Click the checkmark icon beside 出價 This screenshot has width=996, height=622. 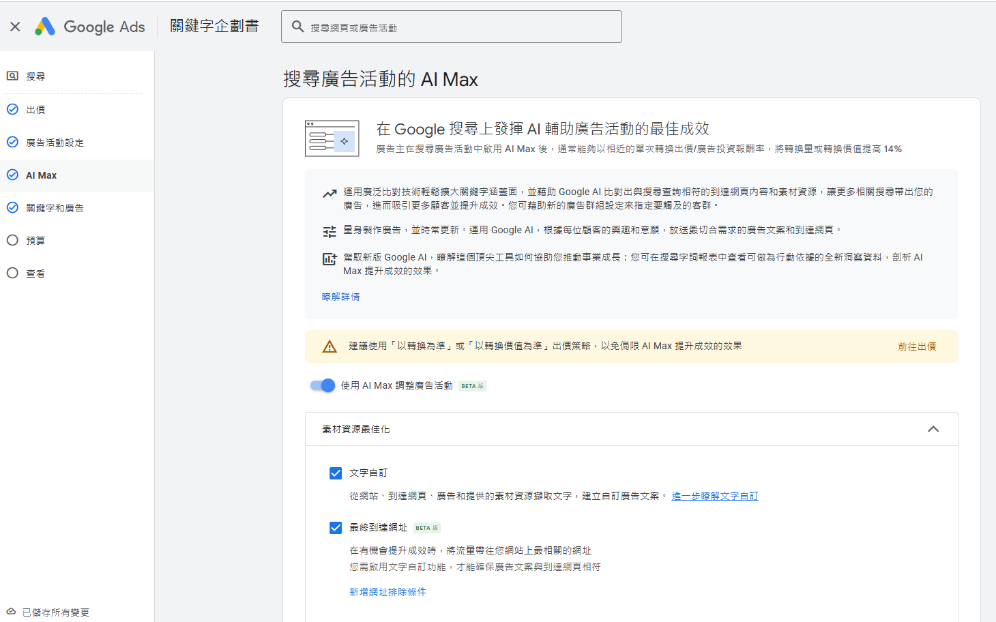tap(12, 109)
